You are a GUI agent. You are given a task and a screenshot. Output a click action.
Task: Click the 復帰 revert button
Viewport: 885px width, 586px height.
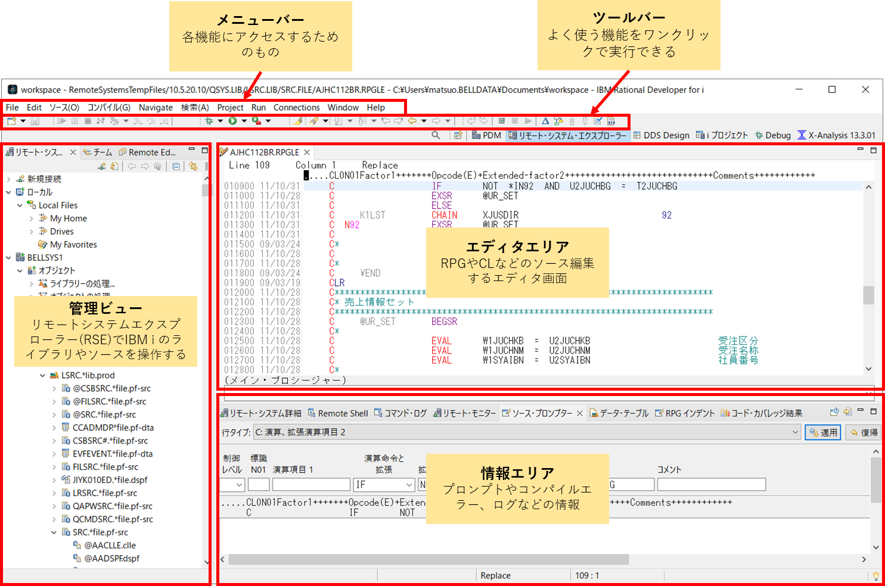click(864, 432)
